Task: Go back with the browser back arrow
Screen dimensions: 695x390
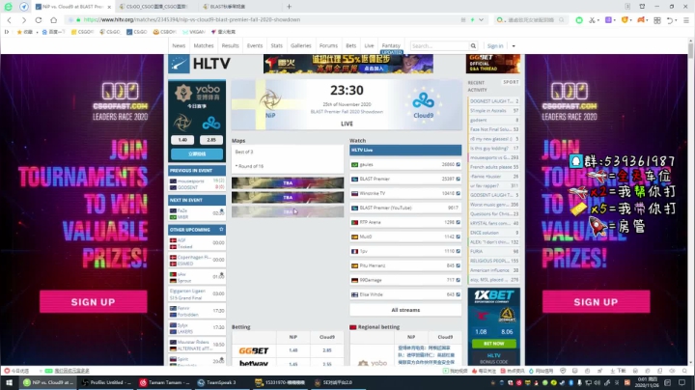Action: coord(10,20)
